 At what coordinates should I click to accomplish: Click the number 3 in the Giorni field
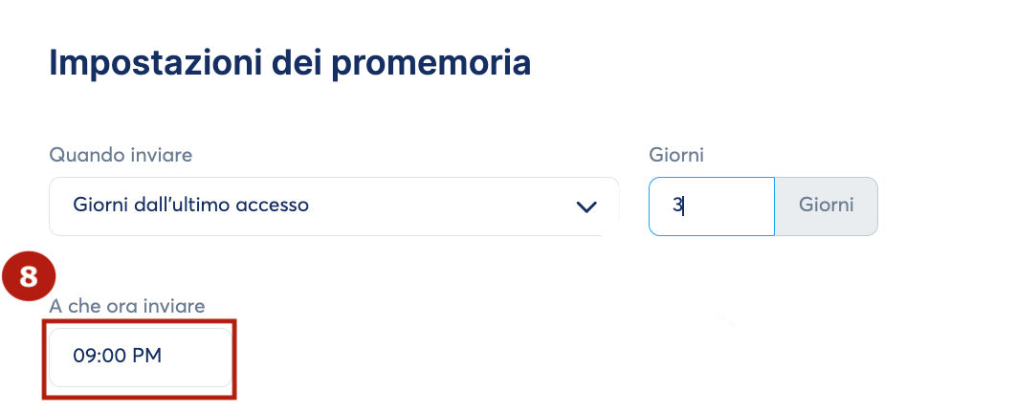pyautogui.click(x=677, y=206)
